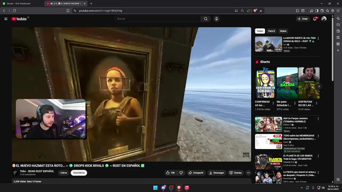Open Brave VPN shield icon
The width and height of the screenshot is (342, 192).
pos(333,11)
